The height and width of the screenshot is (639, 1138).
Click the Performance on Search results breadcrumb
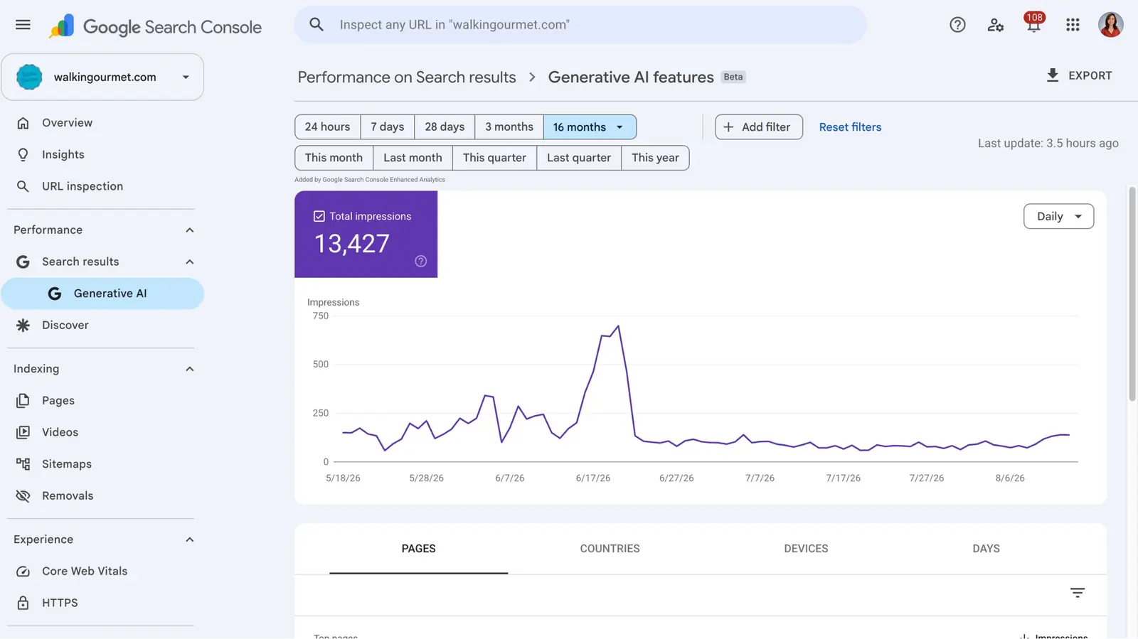(407, 77)
